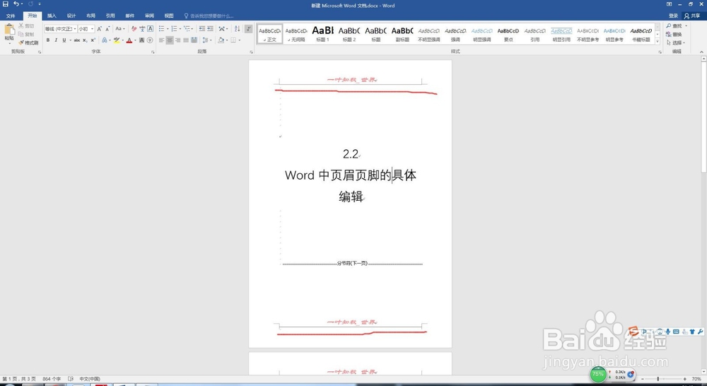Undo the last action in the title bar
Image resolution: width=707 pixels, height=386 pixels.
[x=16, y=4]
